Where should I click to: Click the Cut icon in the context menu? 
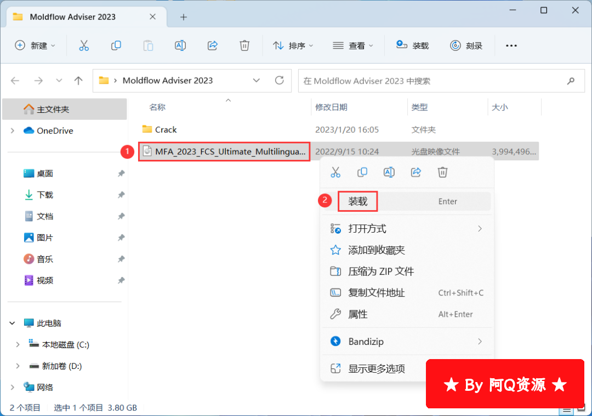pos(335,172)
